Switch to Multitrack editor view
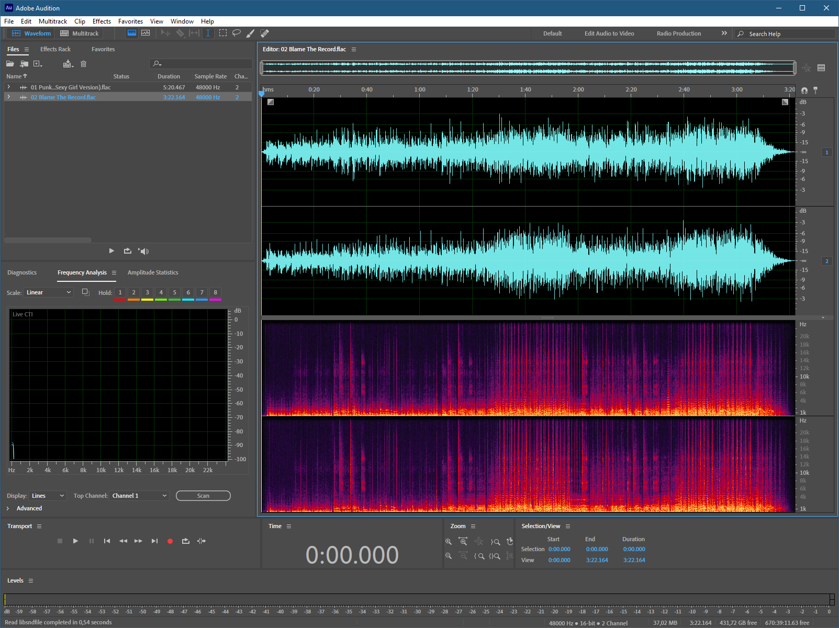The height and width of the screenshot is (628, 839). (79, 33)
